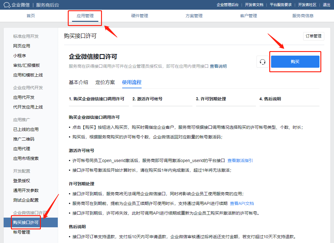Open 查看激活指引 link
Viewport: 334px width, 243px height.
coord(240,160)
